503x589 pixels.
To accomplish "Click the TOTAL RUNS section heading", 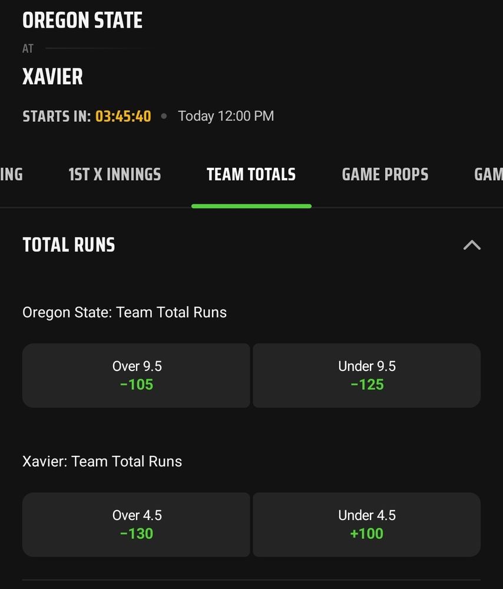I will (x=69, y=245).
